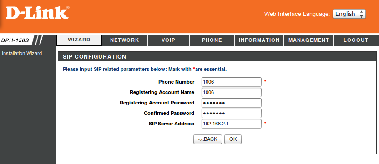
Task: Open the Web Interface Language dropdown
Action: [349, 14]
